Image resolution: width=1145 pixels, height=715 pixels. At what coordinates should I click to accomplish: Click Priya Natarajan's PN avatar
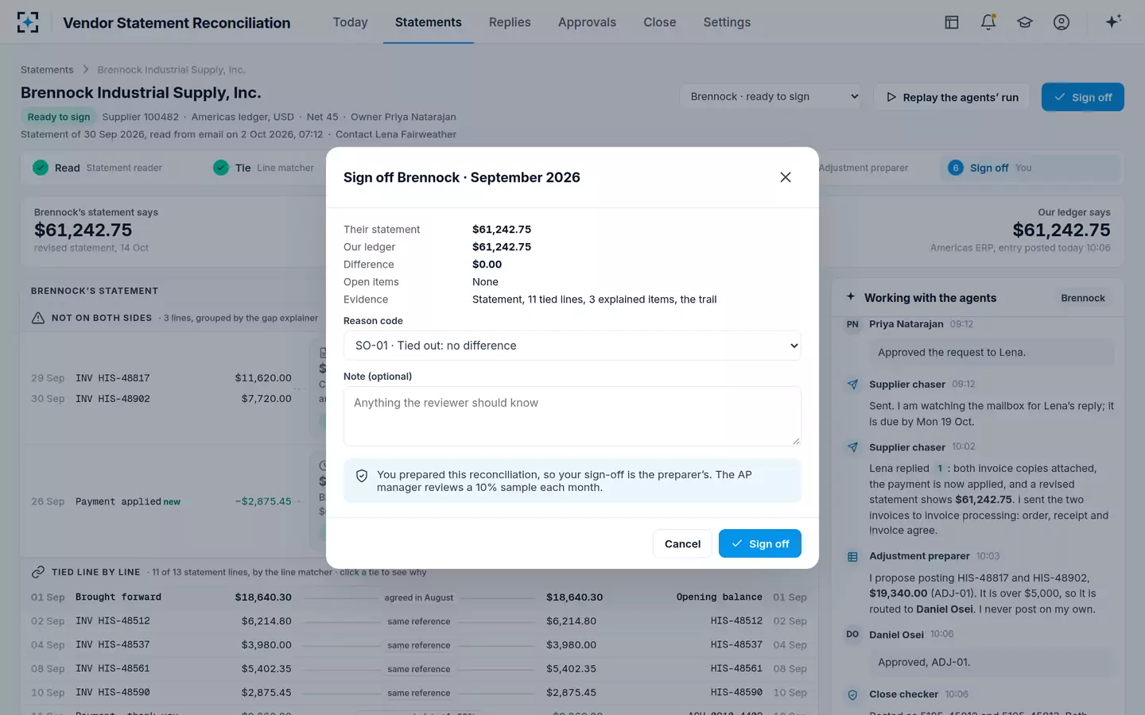coord(852,324)
